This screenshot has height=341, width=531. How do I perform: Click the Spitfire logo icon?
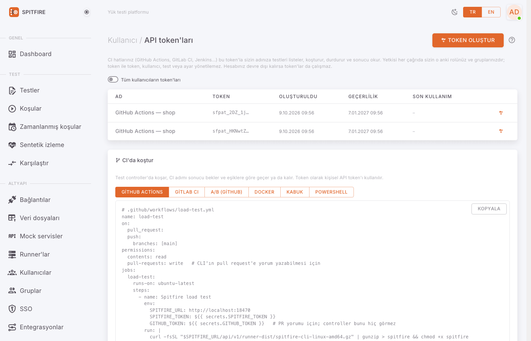pos(14,12)
